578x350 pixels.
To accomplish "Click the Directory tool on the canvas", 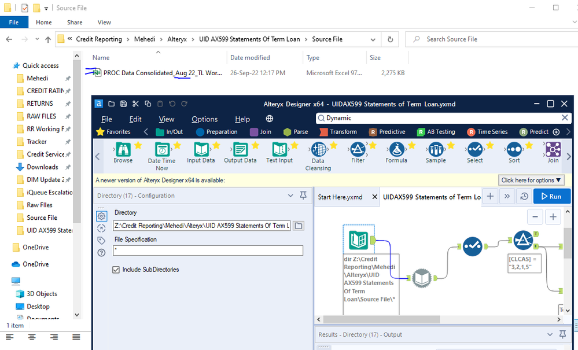I will click(x=359, y=240).
